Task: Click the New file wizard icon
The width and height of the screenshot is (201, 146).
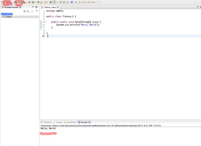Action: (x=2, y=2)
